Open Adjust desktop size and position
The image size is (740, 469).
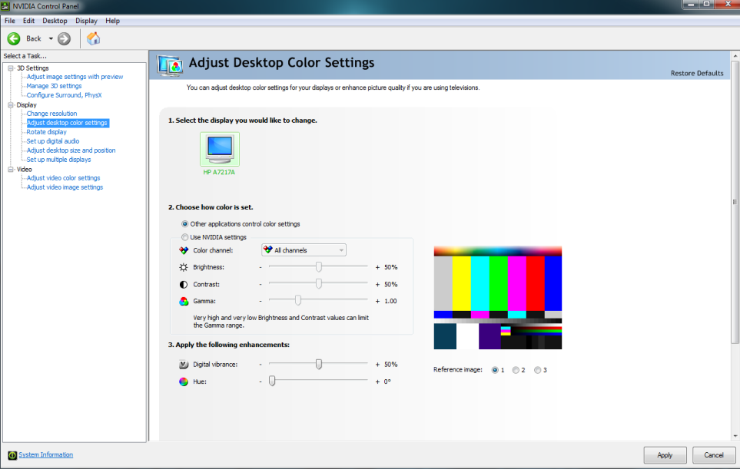[x=71, y=150]
